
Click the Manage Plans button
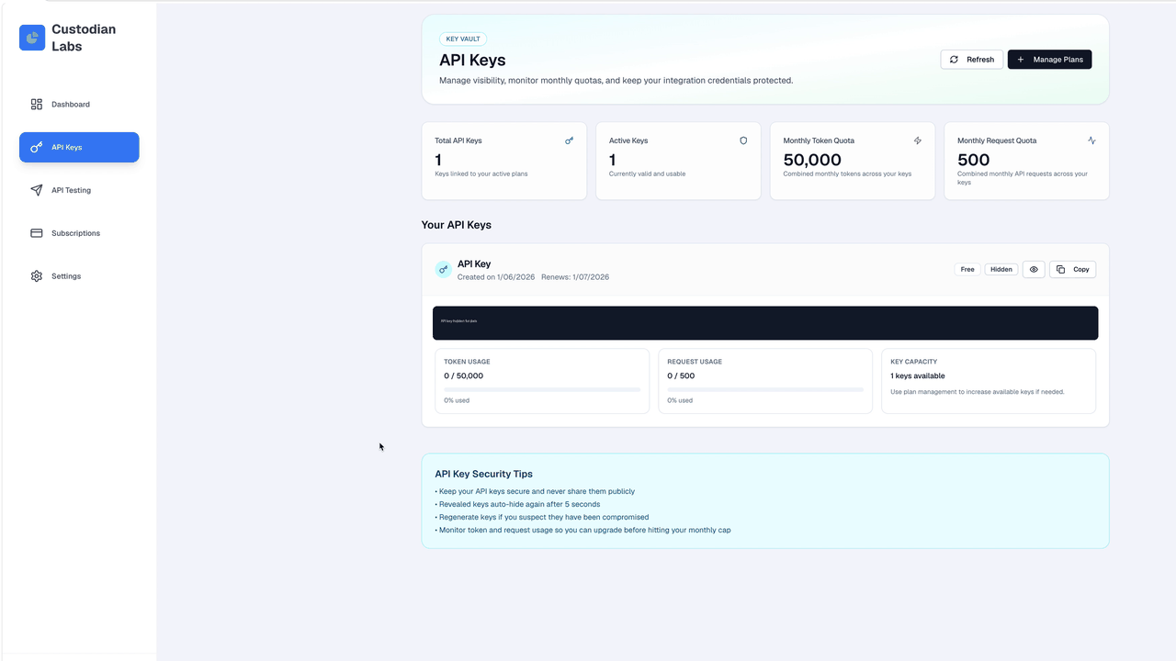(x=1049, y=60)
